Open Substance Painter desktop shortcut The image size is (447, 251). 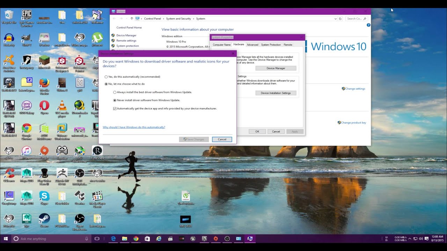coord(80,63)
